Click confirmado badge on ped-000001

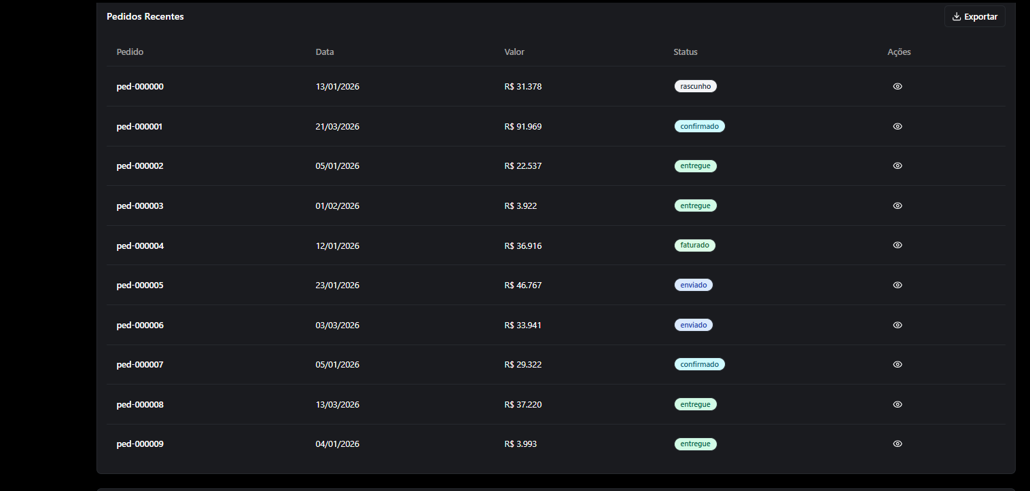tap(699, 126)
